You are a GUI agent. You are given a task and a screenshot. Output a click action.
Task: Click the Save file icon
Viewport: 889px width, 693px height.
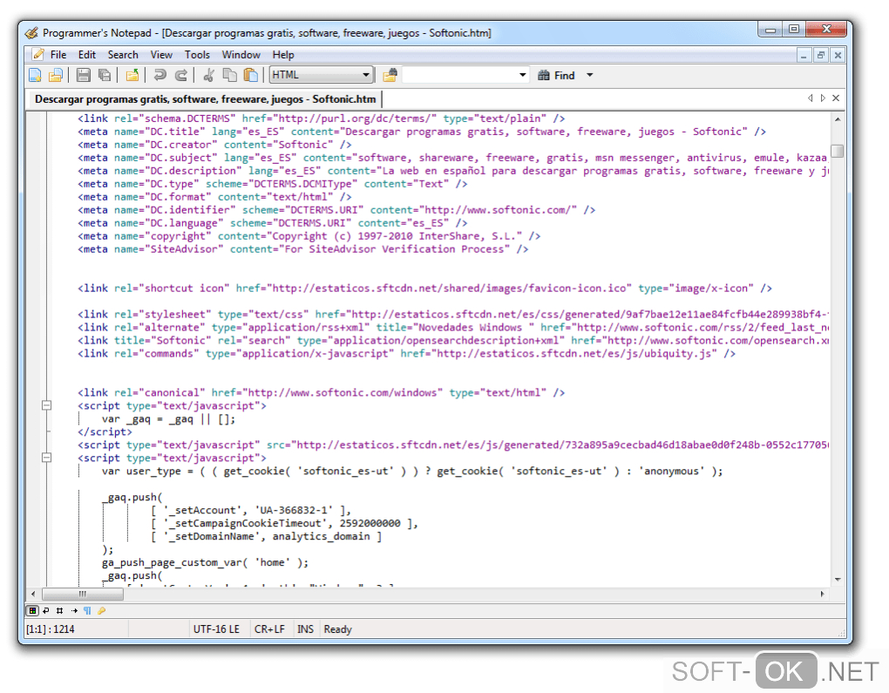point(84,76)
